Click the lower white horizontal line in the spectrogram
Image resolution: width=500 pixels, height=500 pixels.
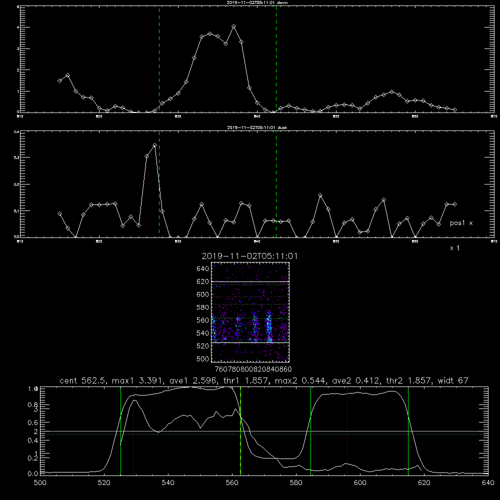[x=250, y=342]
